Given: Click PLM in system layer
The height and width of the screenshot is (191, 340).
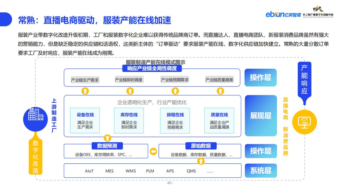Looking at the screenshot, I should 150,171.
